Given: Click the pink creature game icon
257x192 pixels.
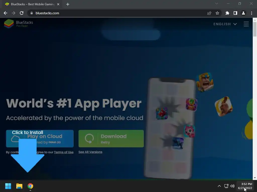Looking at the screenshot, I should coord(190,131).
